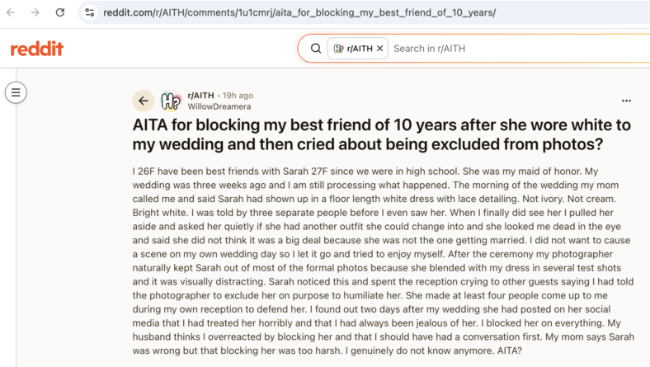Click the small community icon inside search chip

(339, 49)
